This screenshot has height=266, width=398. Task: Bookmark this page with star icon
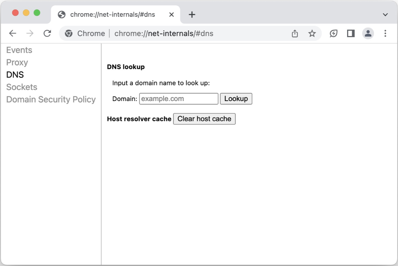(x=312, y=34)
